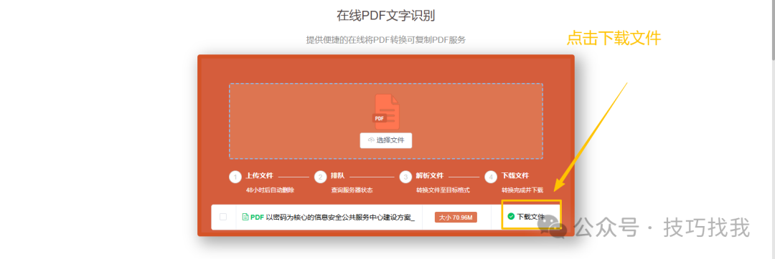This screenshot has height=259, width=775.
Task: Click the heading 在线PDF文字识别
Action: tap(386, 16)
